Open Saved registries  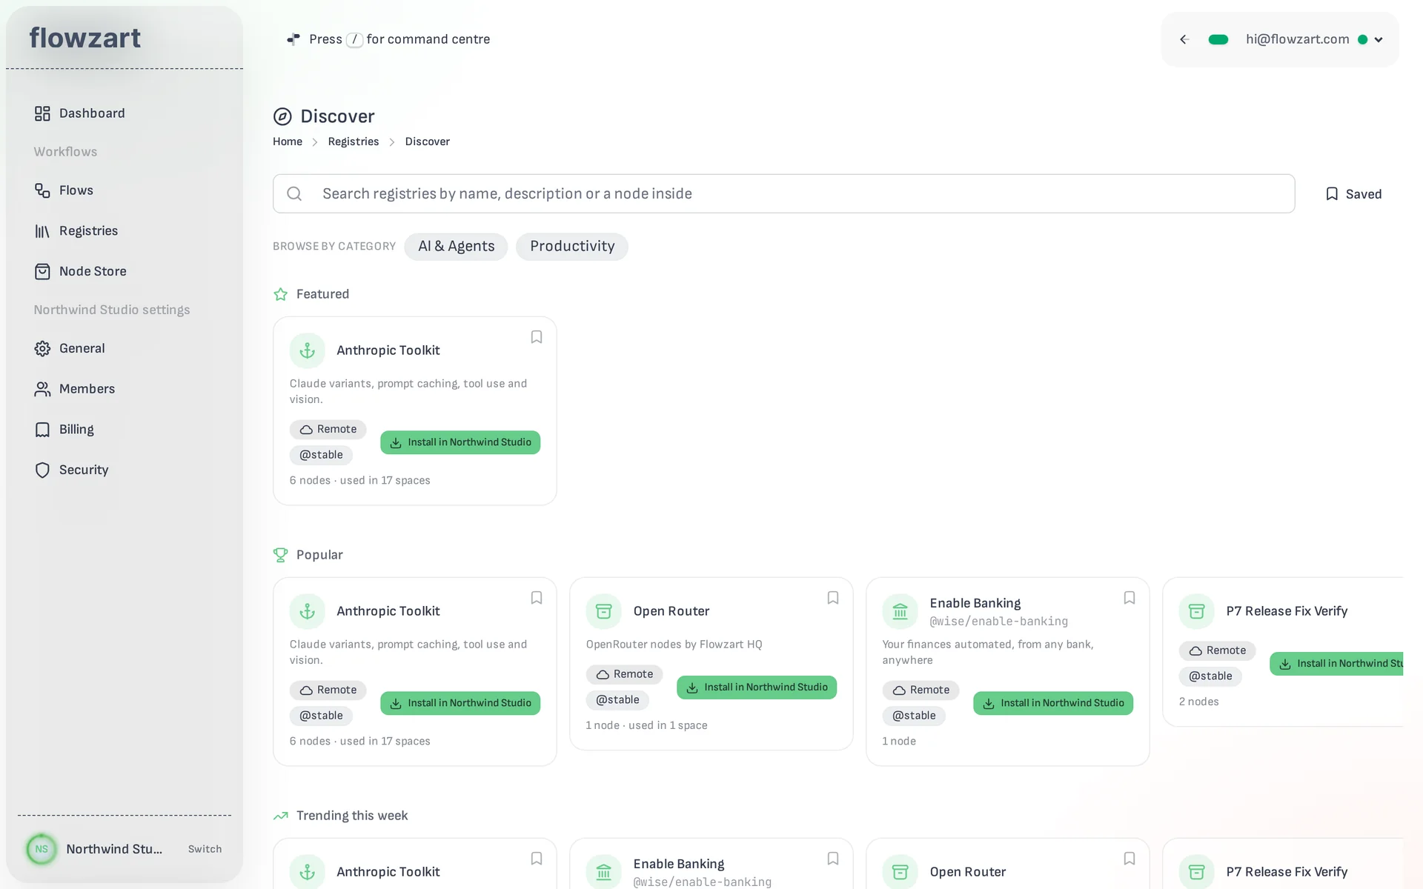1353,194
